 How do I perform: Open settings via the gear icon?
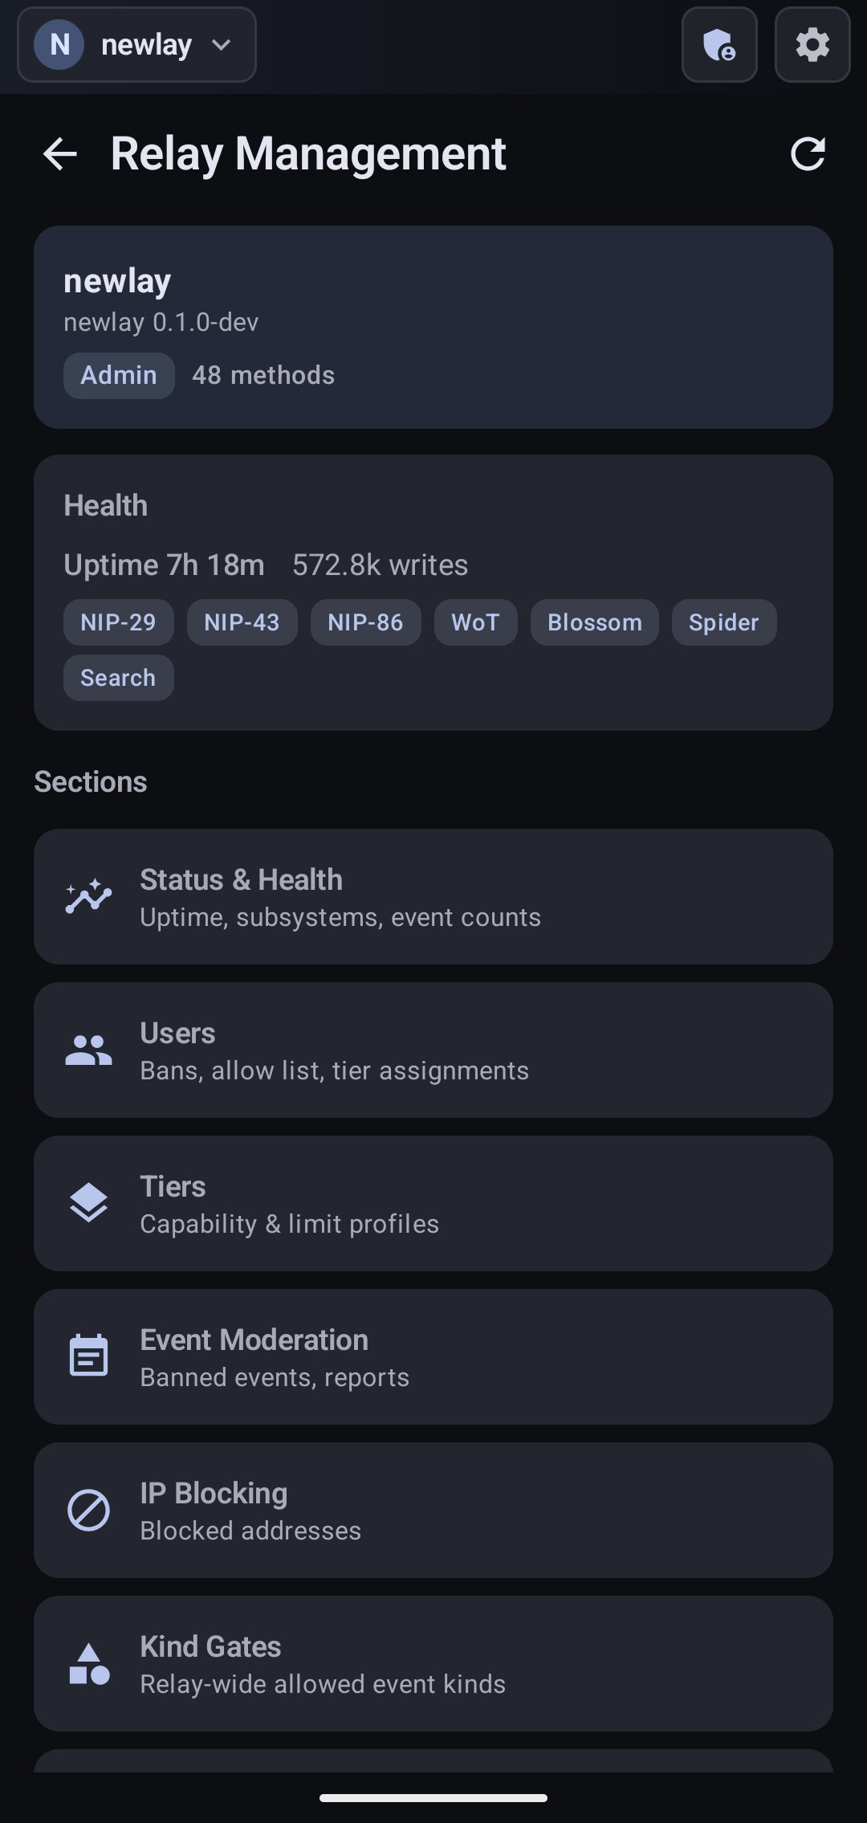pyautogui.click(x=812, y=45)
